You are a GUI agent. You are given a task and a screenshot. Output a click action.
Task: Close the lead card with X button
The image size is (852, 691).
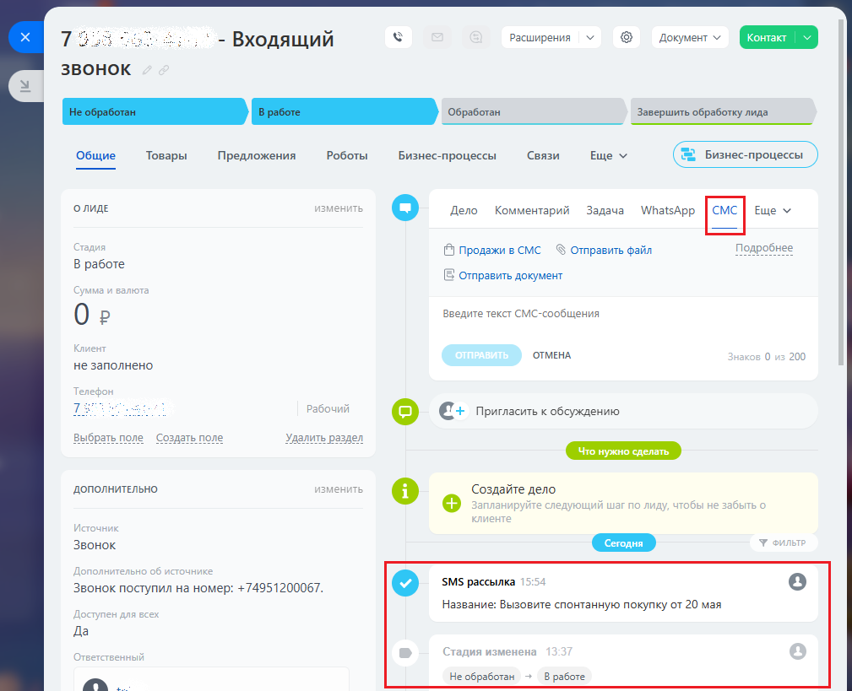[25, 37]
